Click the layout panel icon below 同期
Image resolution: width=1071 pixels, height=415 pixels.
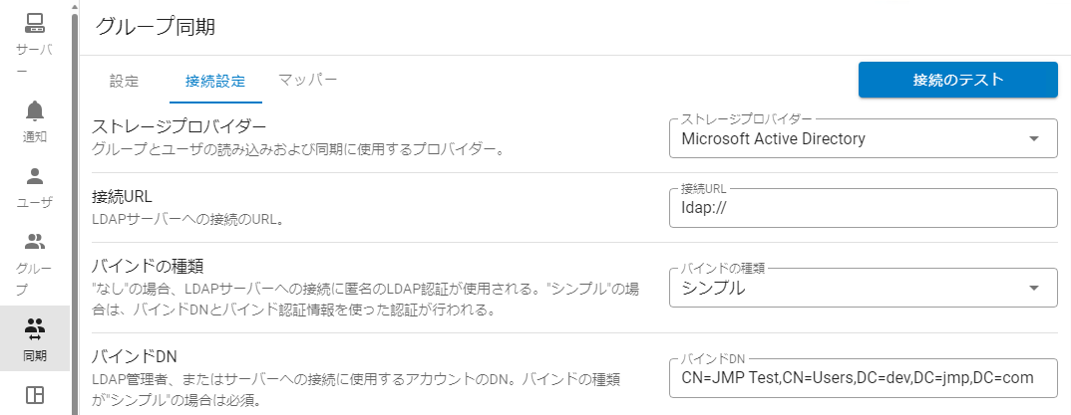tap(35, 395)
